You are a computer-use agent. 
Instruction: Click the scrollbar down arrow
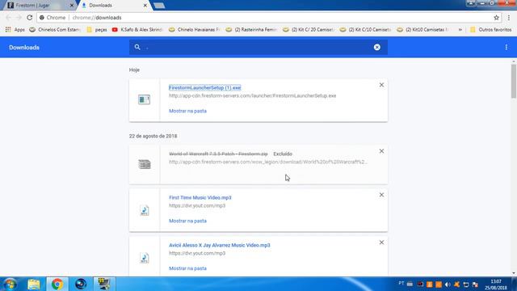pyautogui.click(x=514, y=273)
